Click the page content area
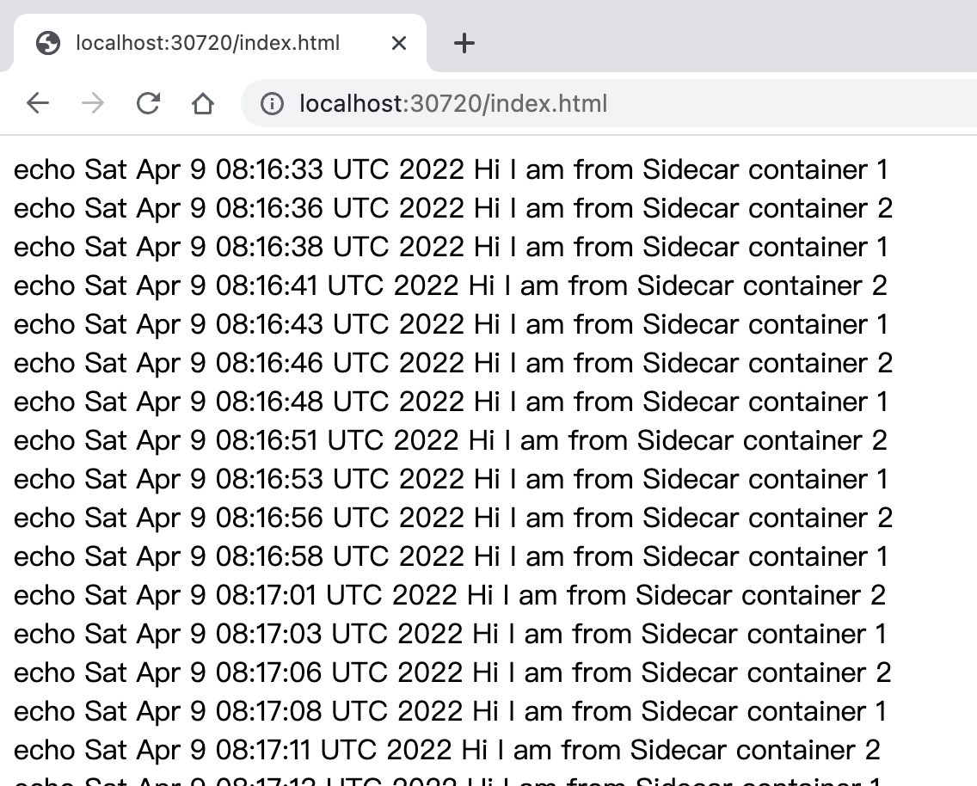 [x=488, y=473]
